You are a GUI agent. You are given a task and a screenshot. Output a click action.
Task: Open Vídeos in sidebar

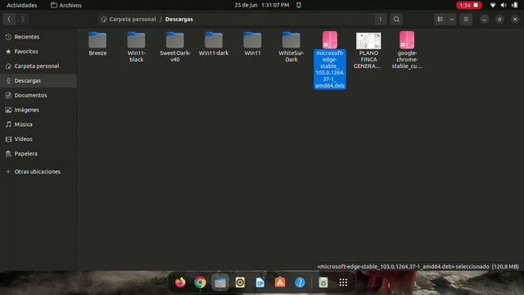(38, 138)
